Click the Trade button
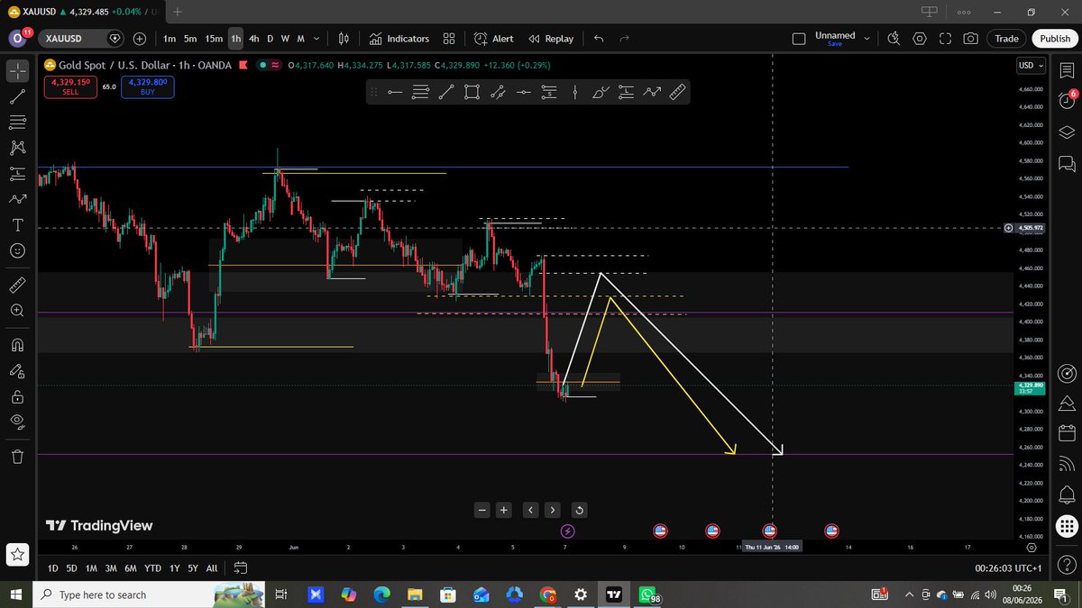The image size is (1082, 608). pos(1007,39)
